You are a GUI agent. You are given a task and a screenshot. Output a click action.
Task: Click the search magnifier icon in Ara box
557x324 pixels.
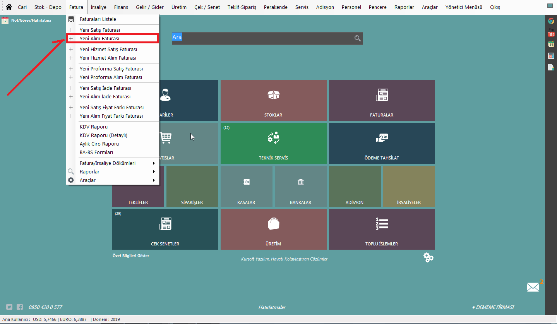pyautogui.click(x=357, y=38)
